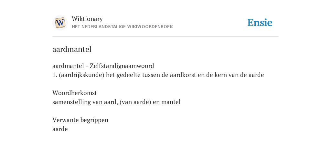Click the Woordherkomst section label

click(75, 93)
